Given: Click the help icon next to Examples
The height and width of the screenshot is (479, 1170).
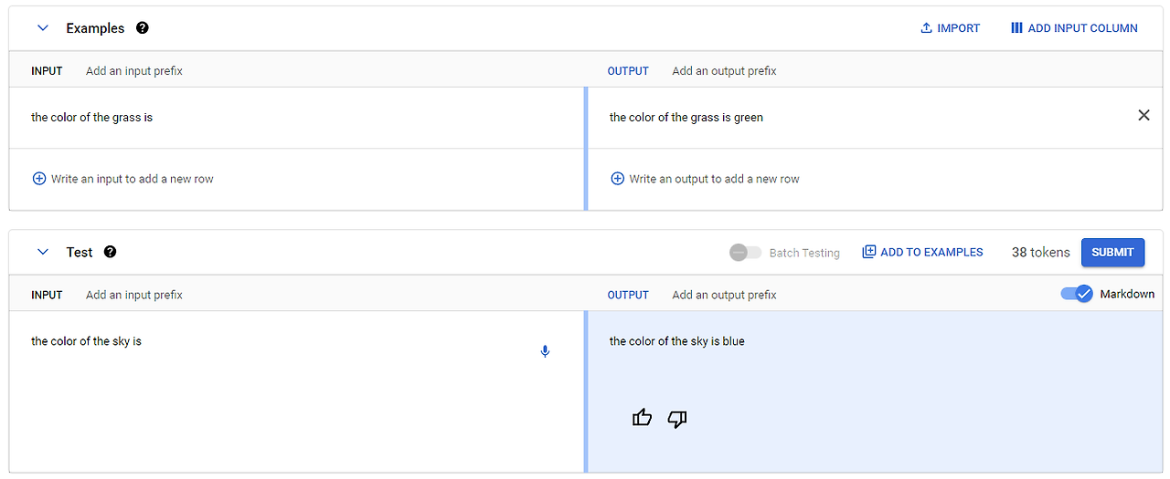Looking at the screenshot, I should click(143, 28).
